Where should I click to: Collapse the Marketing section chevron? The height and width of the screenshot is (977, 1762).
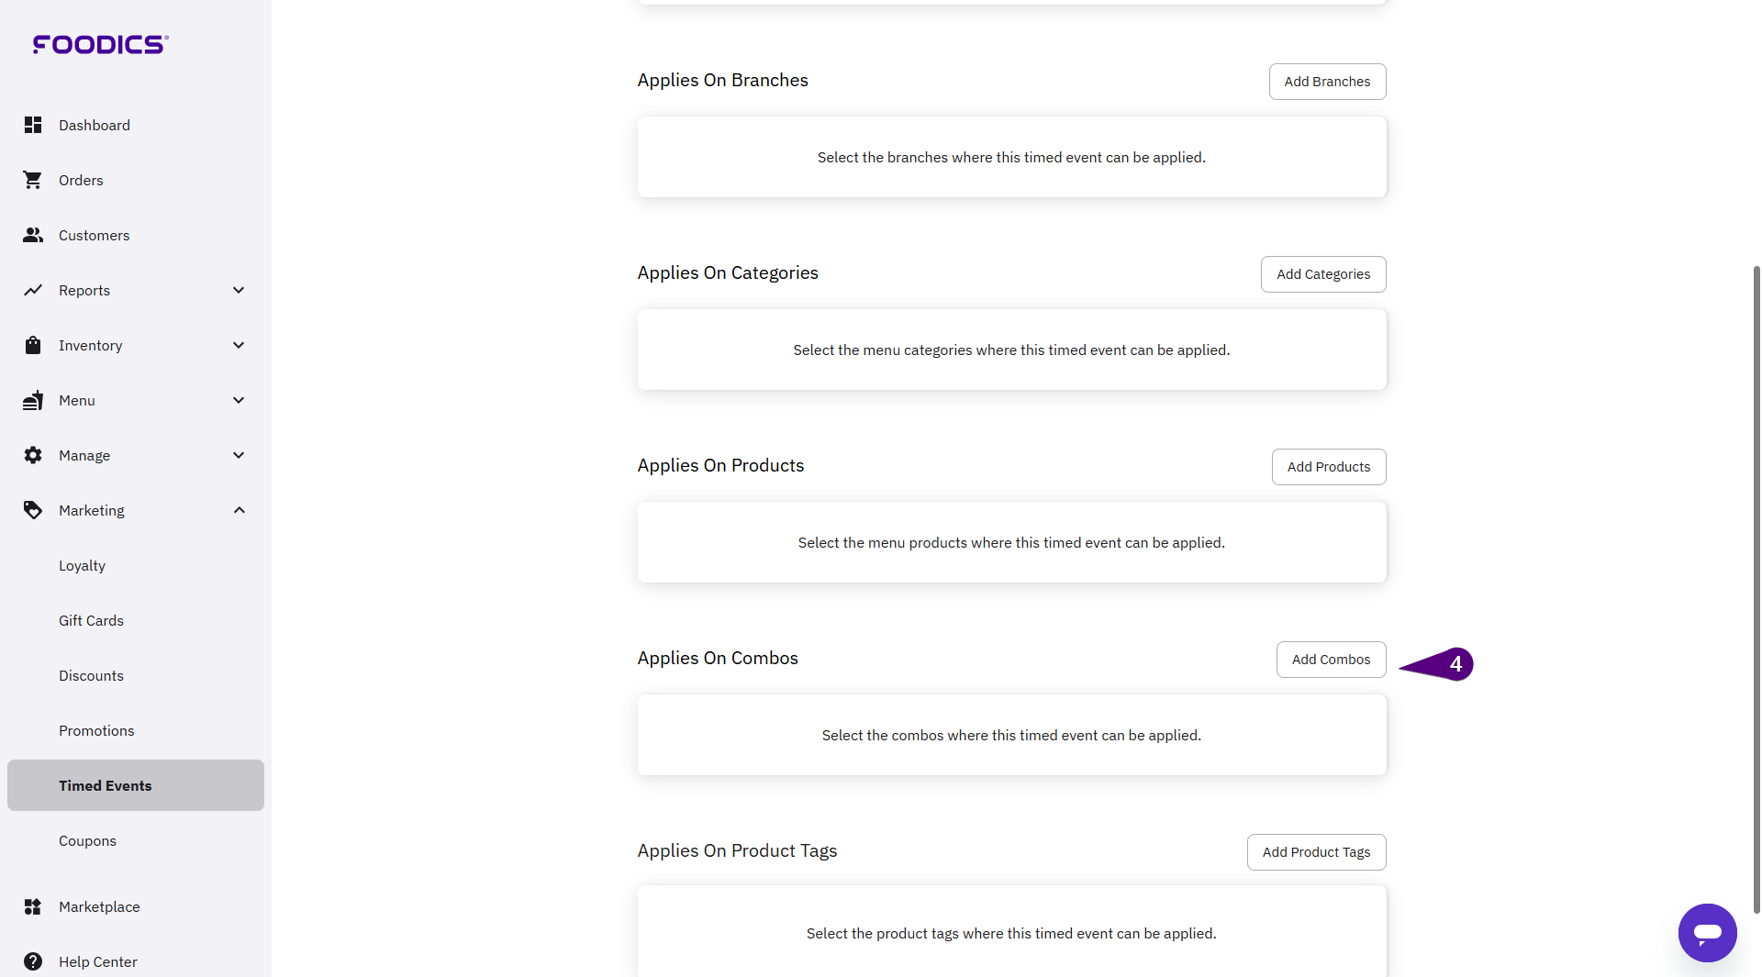point(239,510)
